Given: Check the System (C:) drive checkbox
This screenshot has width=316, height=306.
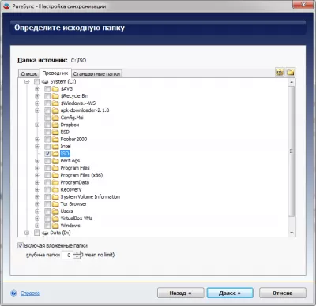Looking at the screenshot, I should tap(37, 82).
